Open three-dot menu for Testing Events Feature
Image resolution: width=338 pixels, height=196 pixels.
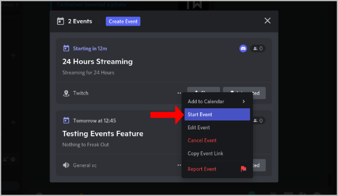click(x=179, y=165)
